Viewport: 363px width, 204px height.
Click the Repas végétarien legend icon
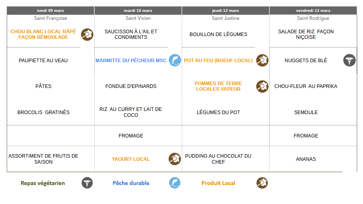point(87,183)
